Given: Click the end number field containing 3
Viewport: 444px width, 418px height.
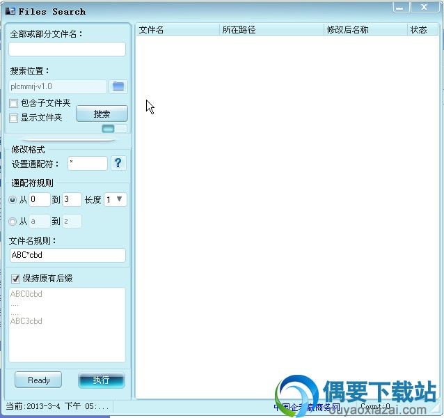Looking at the screenshot, I should pos(72,199).
